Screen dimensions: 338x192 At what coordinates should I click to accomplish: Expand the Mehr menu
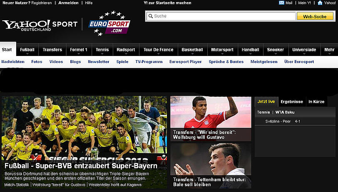(329, 50)
